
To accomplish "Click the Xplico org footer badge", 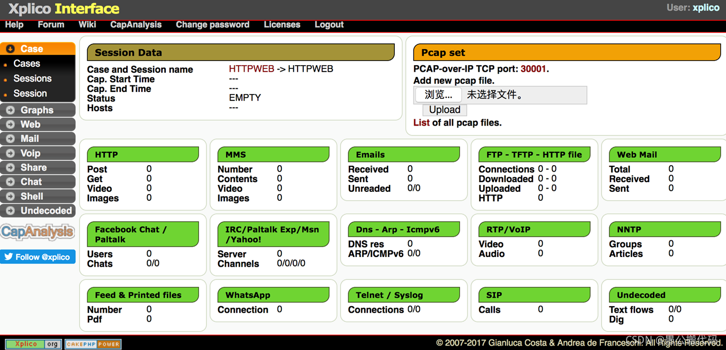I will pos(33,344).
